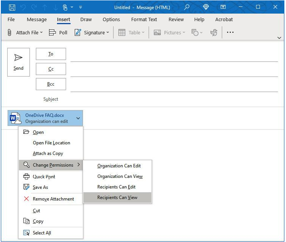Click the Attach File paperclip icon
Viewport: 286px width, 242px height.
tap(10, 32)
